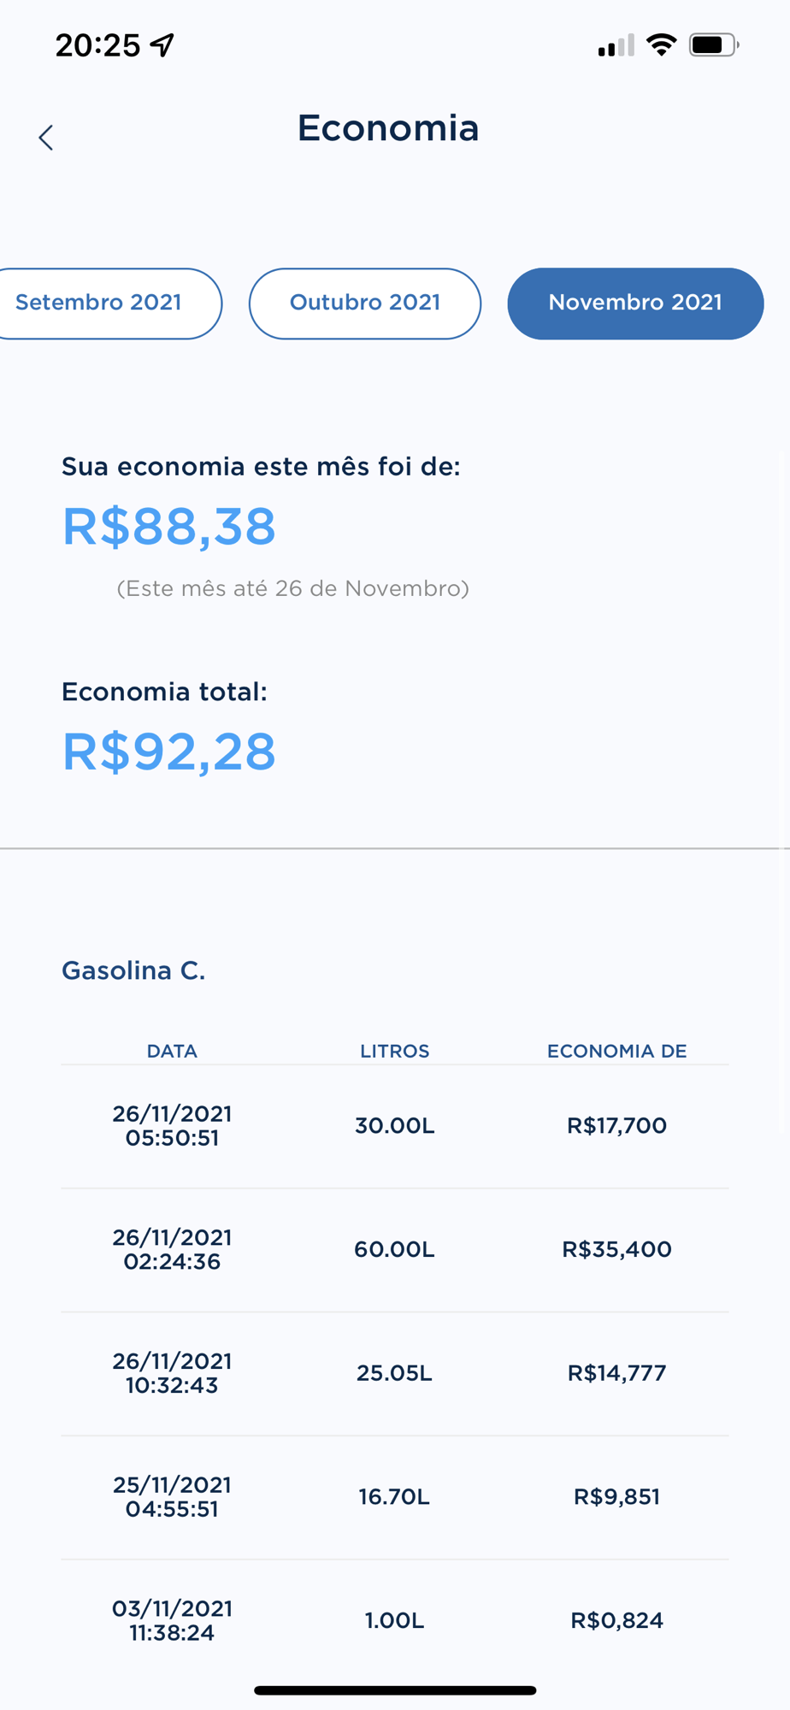Tap the ECONOMIA DE column header

tap(616, 1051)
